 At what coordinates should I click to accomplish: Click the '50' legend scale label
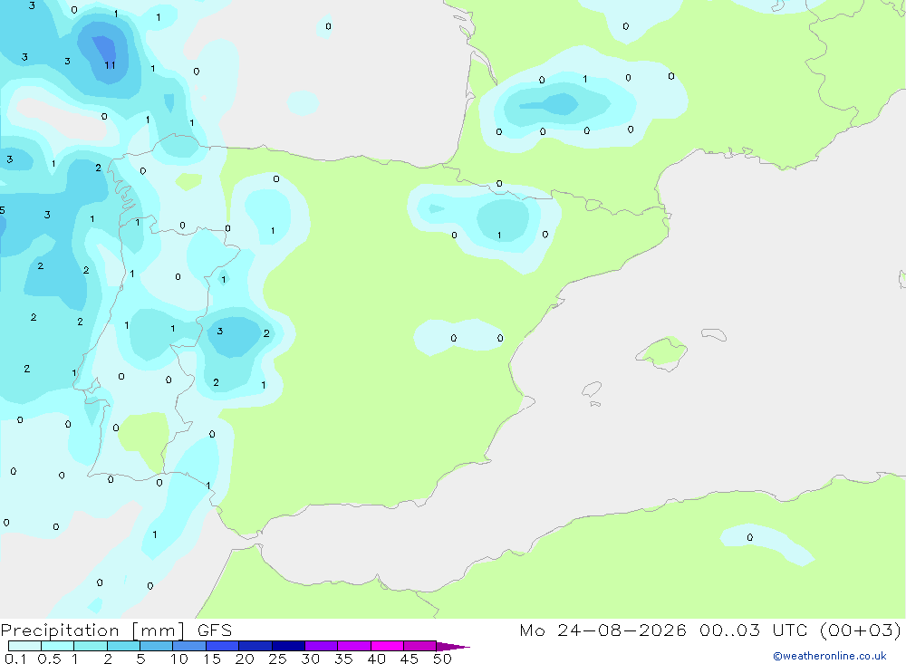442,659
